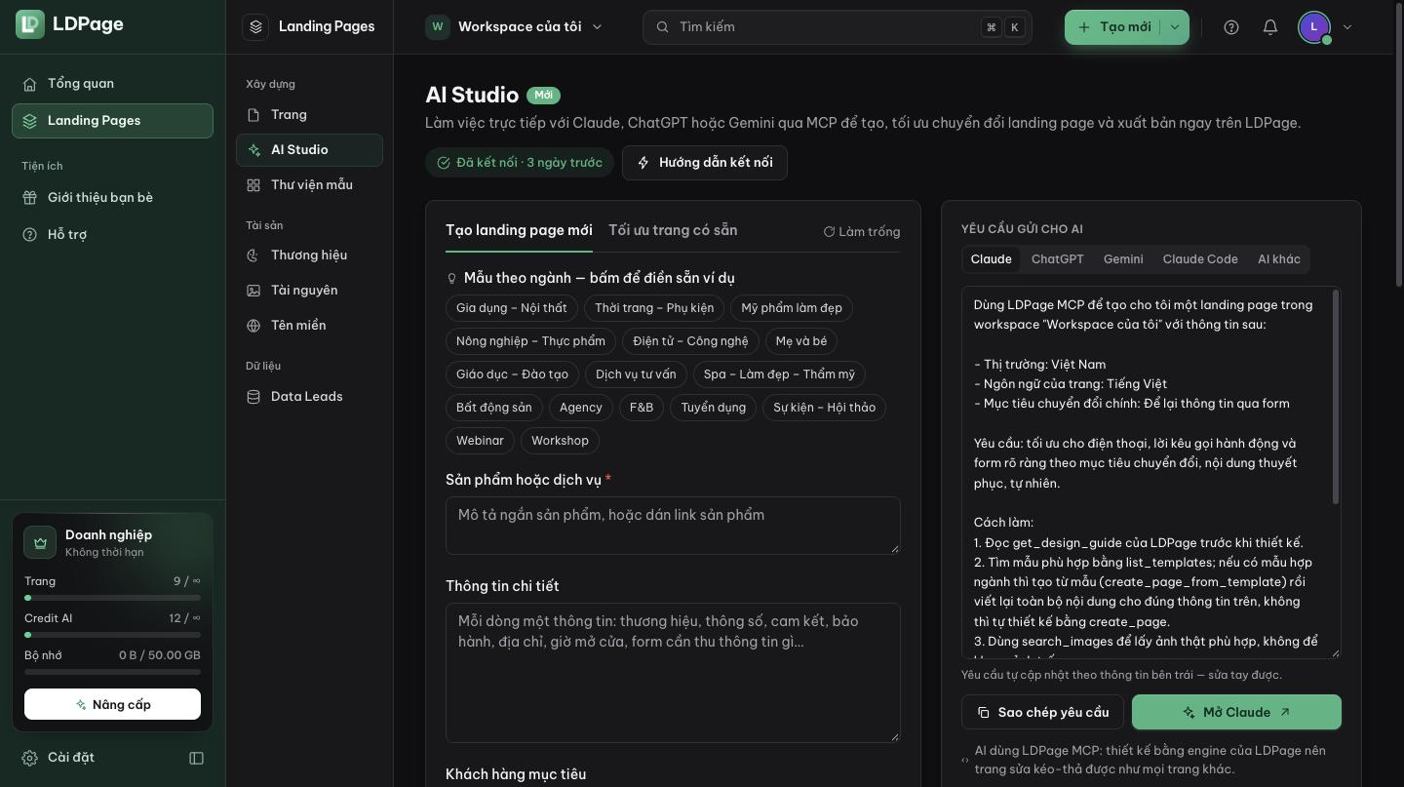Select Sự kiện – Hội thảo chip
This screenshot has width=1404, height=787.
(824, 408)
